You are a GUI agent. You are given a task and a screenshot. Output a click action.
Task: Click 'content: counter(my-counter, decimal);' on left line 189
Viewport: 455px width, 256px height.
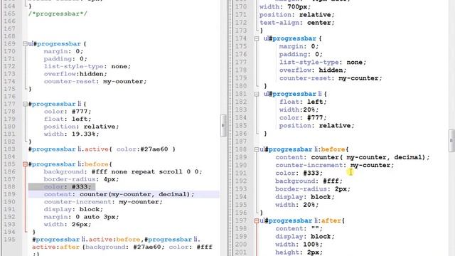click(x=119, y=194)
